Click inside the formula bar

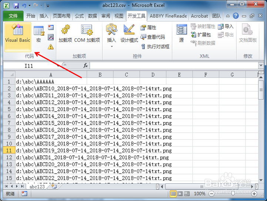click(x=174, y=66)
